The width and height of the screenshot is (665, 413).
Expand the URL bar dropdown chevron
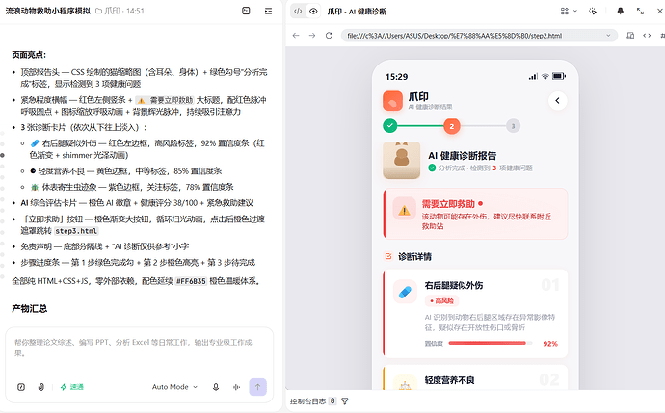click(608, 36)
